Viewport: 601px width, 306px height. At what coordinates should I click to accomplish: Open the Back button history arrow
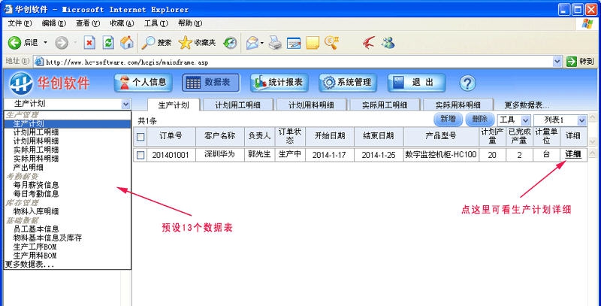[46, 43]
